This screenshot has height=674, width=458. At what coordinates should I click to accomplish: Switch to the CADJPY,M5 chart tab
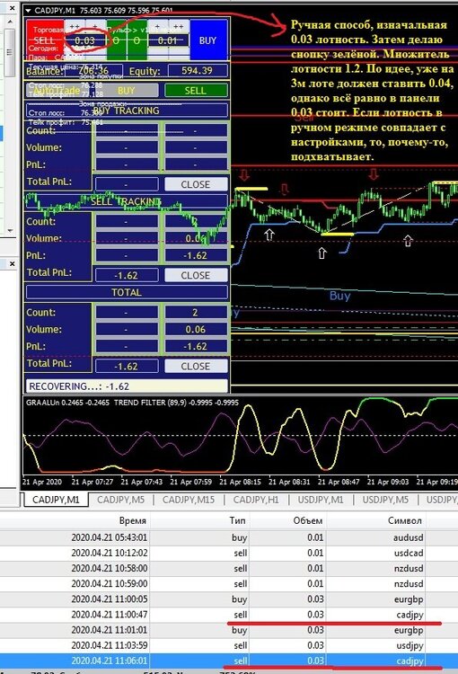tap(120, 500)
